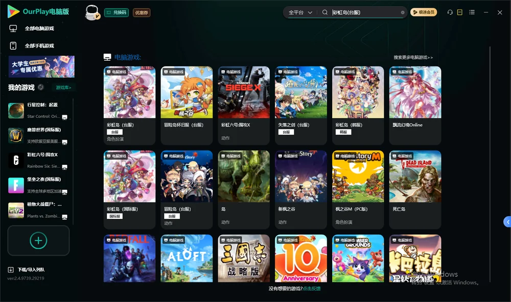
Task: Focus the search field containing 彩虹岛(台服)
Action: (x=366, y=12)
